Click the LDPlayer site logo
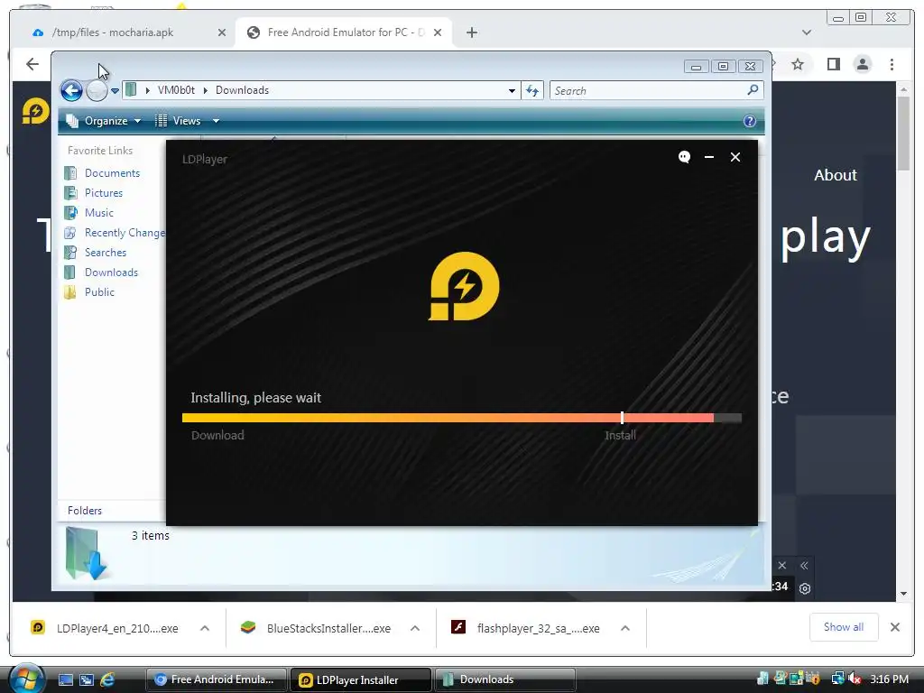 click(35, 111)
